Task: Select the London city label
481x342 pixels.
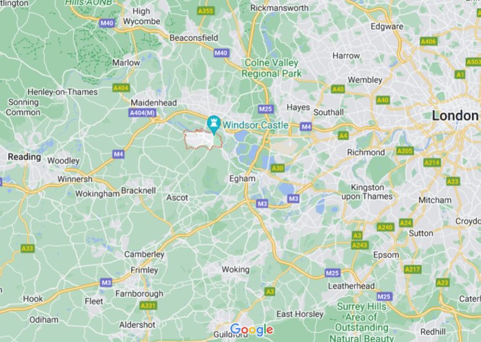Action: click(456, 116)
